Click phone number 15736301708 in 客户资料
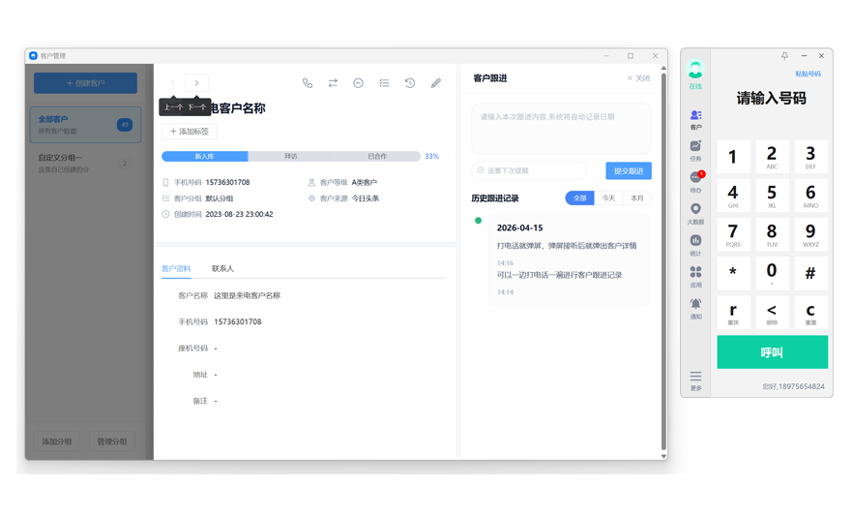853x514 pixels. (238, 321)
